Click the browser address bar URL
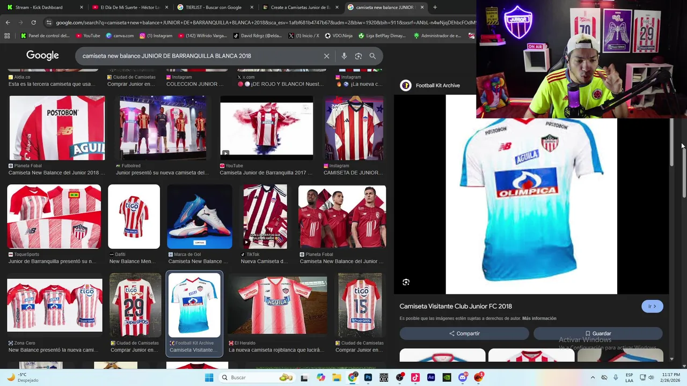This screenshot has height=386, width=687. 265,23
